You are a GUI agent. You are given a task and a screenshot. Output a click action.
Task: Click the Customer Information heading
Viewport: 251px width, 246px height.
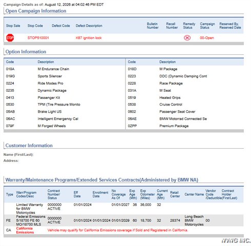coord(29,146)
